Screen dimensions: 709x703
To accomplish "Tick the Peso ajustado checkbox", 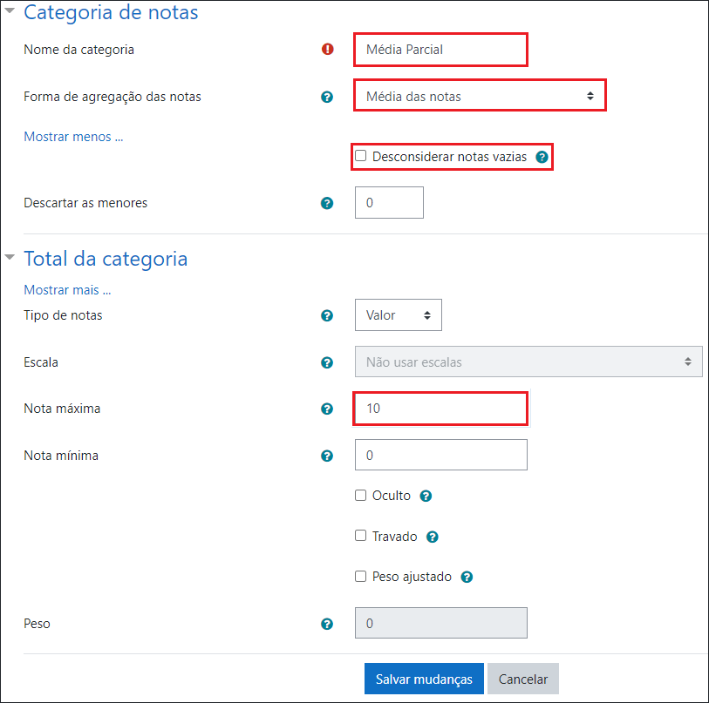I will (x=361, y=577).
